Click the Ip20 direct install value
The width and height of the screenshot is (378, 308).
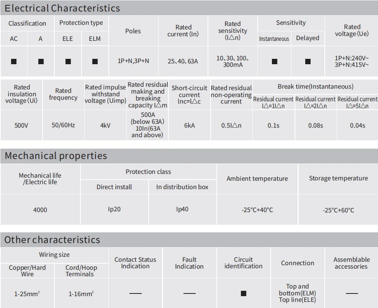coord(114,209)
